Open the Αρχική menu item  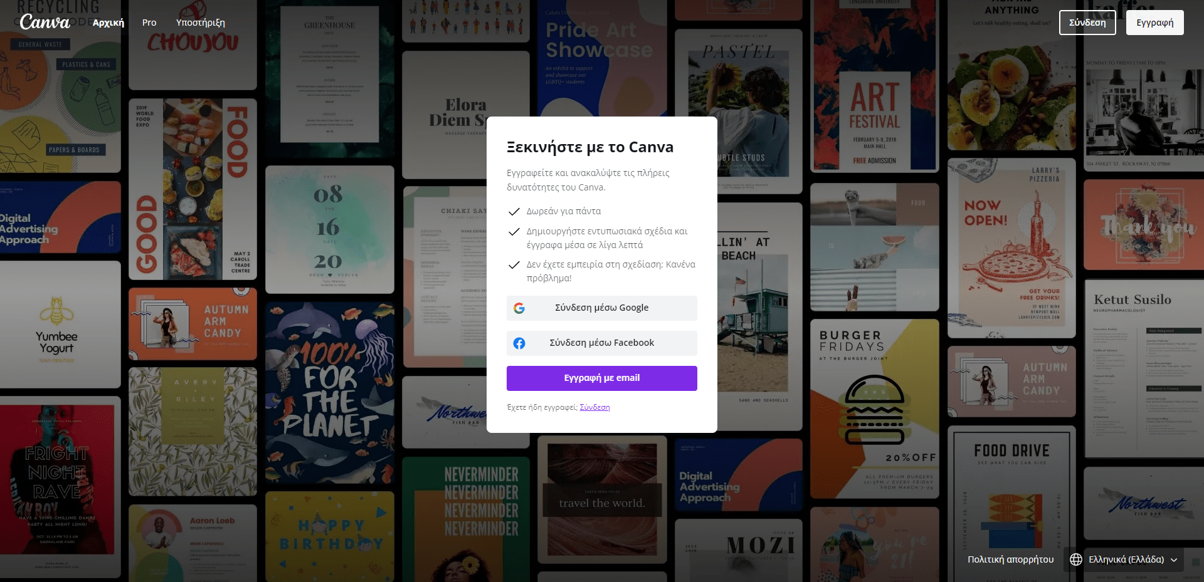click(108, 23)
